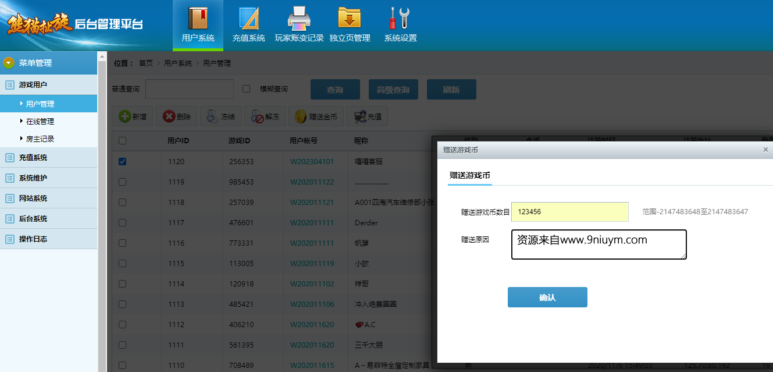Open 玩家账变记录 printer icon

299,18
